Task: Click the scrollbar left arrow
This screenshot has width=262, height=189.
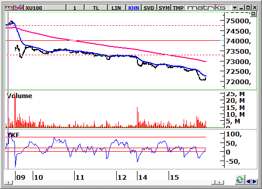Action: point(8,182)
